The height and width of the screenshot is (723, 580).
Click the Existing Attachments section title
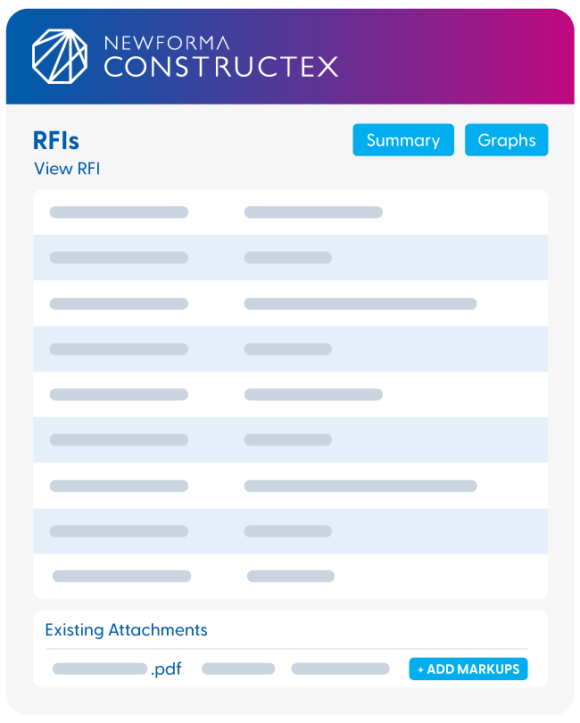pyautogui.click(x=126, y=630)
